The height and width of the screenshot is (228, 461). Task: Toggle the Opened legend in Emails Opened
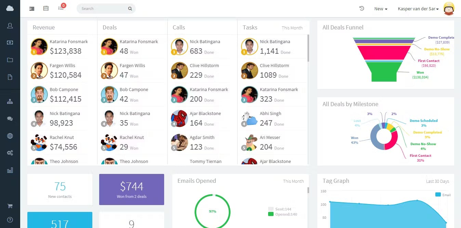(x=282, y=214)
